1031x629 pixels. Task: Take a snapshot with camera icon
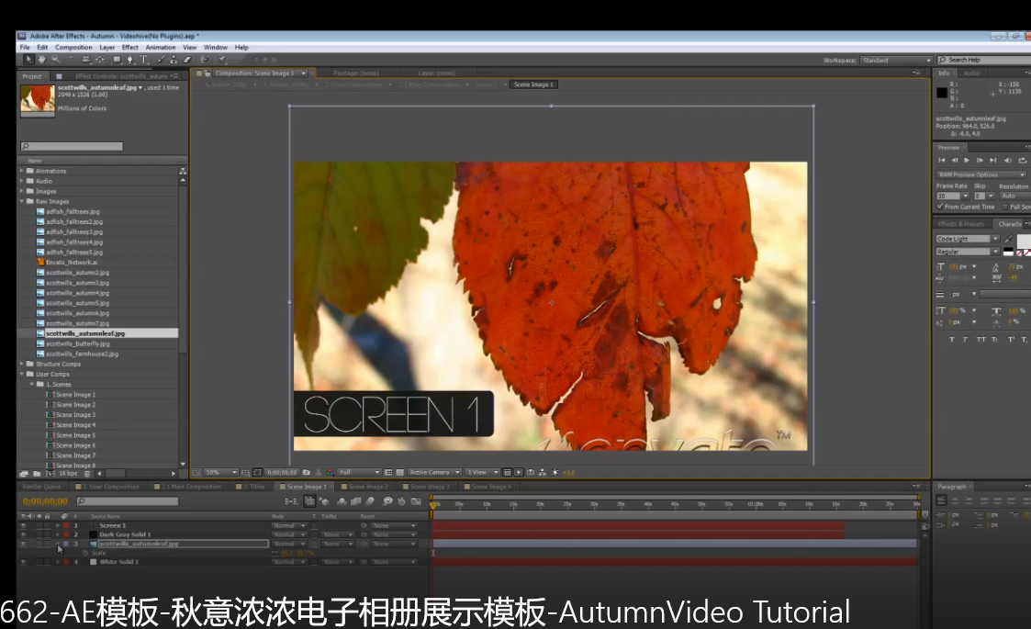307,472
